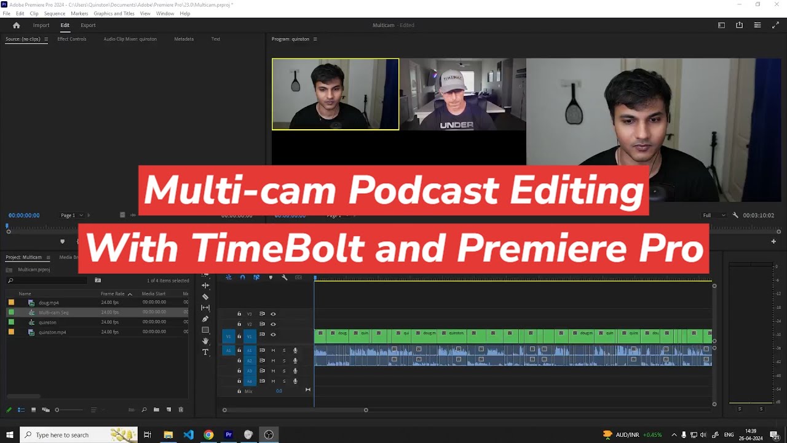This screenshot has width=787, height=443.
Task: Click the Windows search box
Action: pyautogui.click(x=79, y=435)
